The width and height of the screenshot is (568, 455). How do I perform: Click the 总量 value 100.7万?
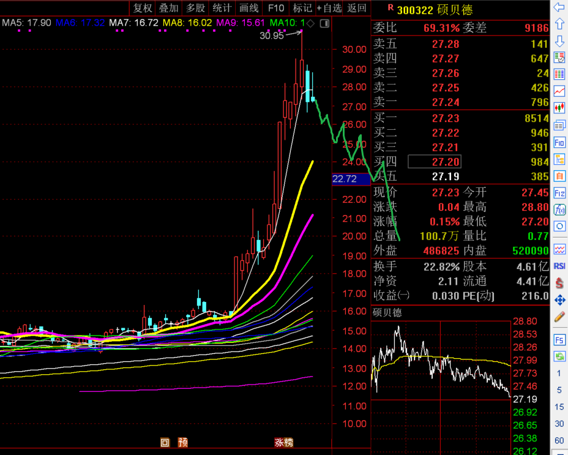[x=439, y=236]
